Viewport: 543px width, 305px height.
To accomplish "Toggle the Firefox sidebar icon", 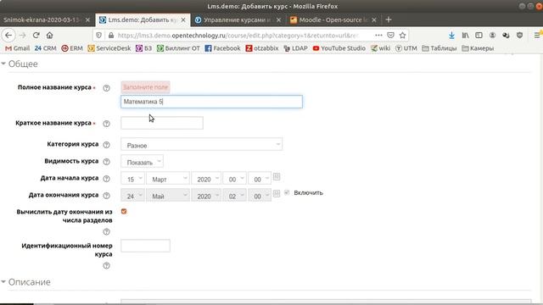I will click(479, 36).
